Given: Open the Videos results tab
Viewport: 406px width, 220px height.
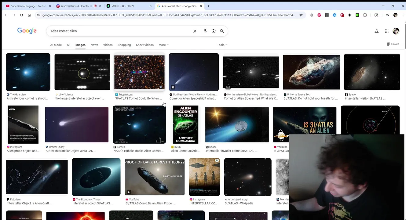Looking at the screenshot, I should [108, 45].
